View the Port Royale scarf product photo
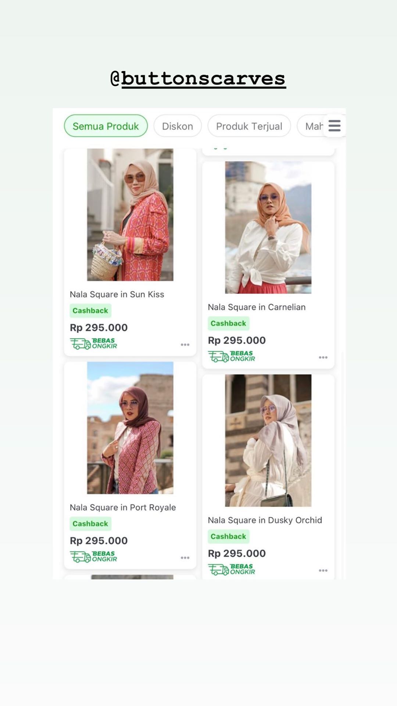This screenshot has width=397, height=706. (130, 428)
